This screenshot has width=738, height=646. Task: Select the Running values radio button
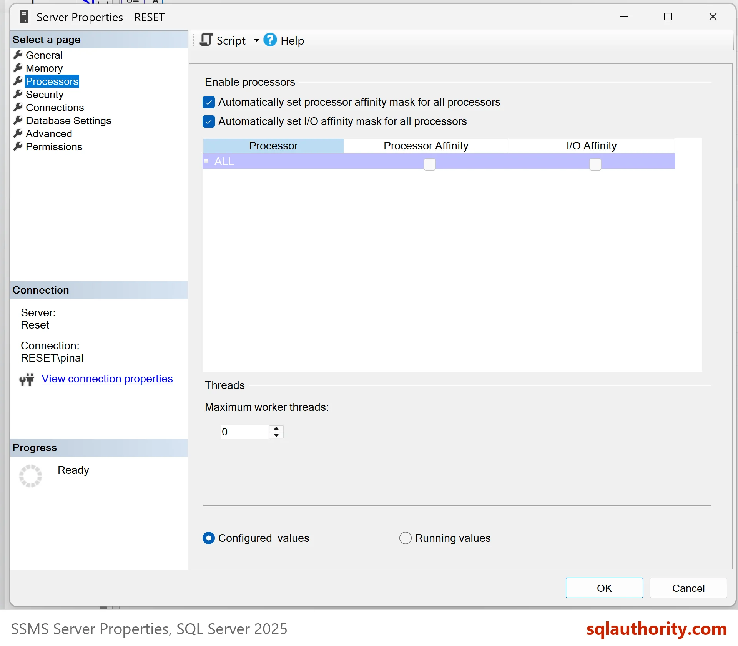(406, 538)
